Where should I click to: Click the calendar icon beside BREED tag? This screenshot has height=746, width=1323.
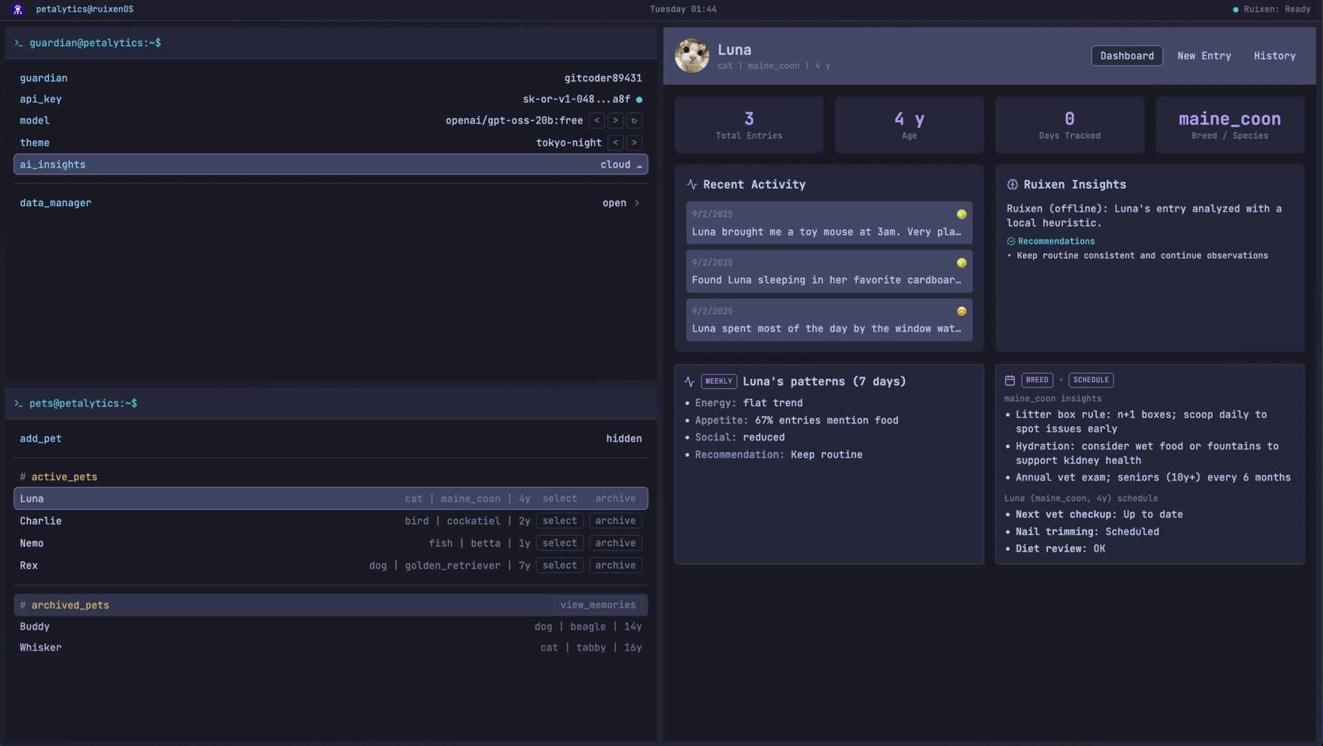coord(1010,381)
